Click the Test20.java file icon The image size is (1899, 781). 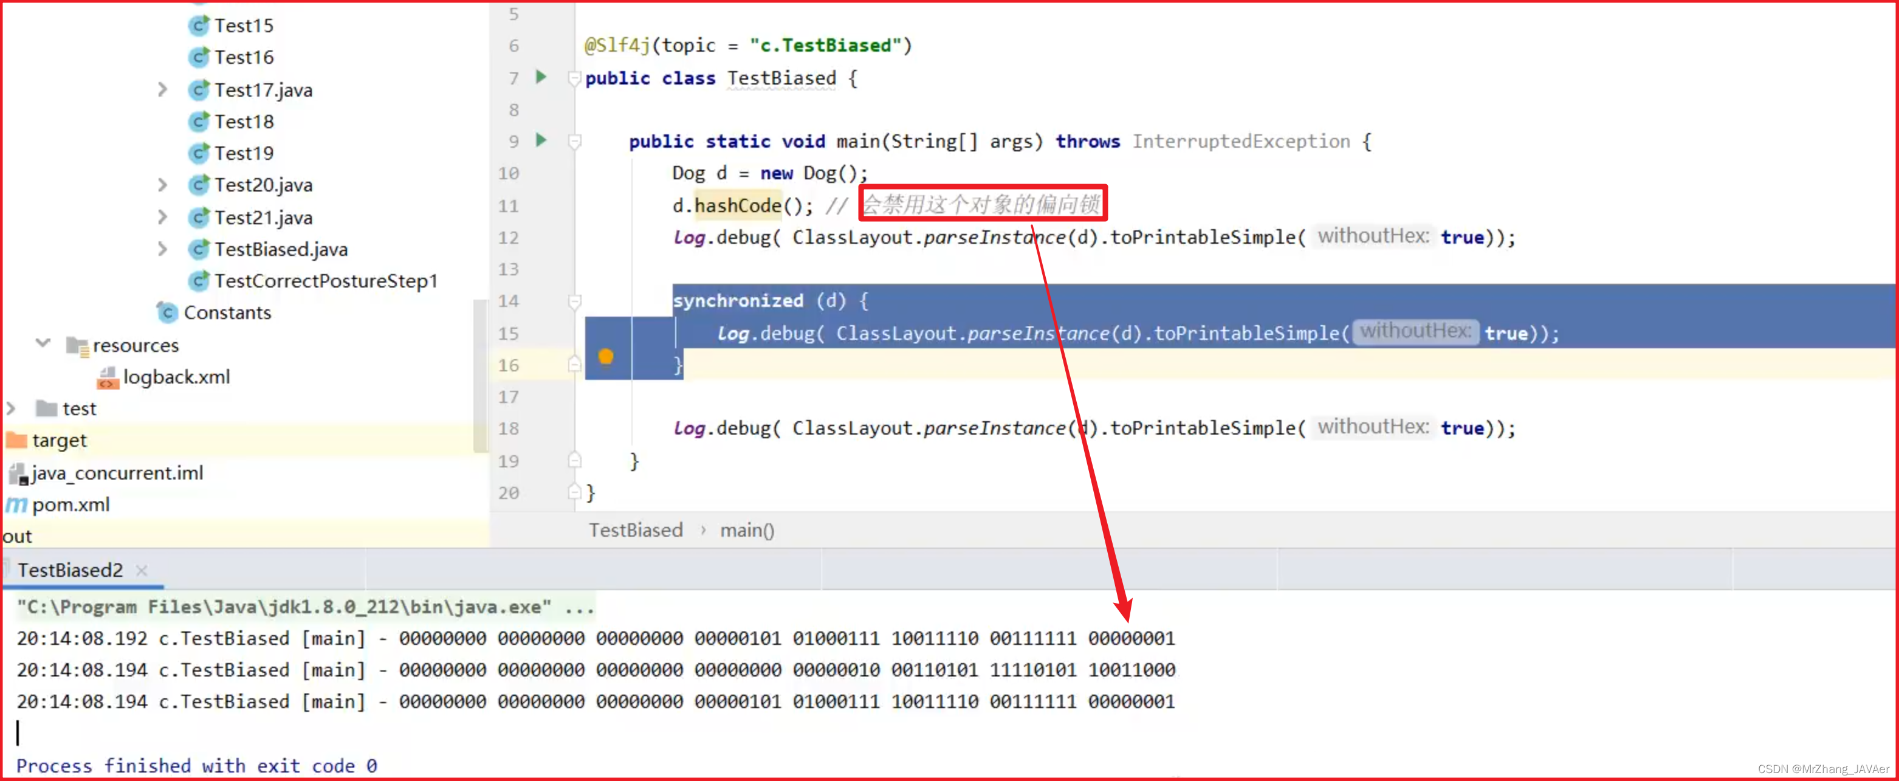[x=198, y=185]
